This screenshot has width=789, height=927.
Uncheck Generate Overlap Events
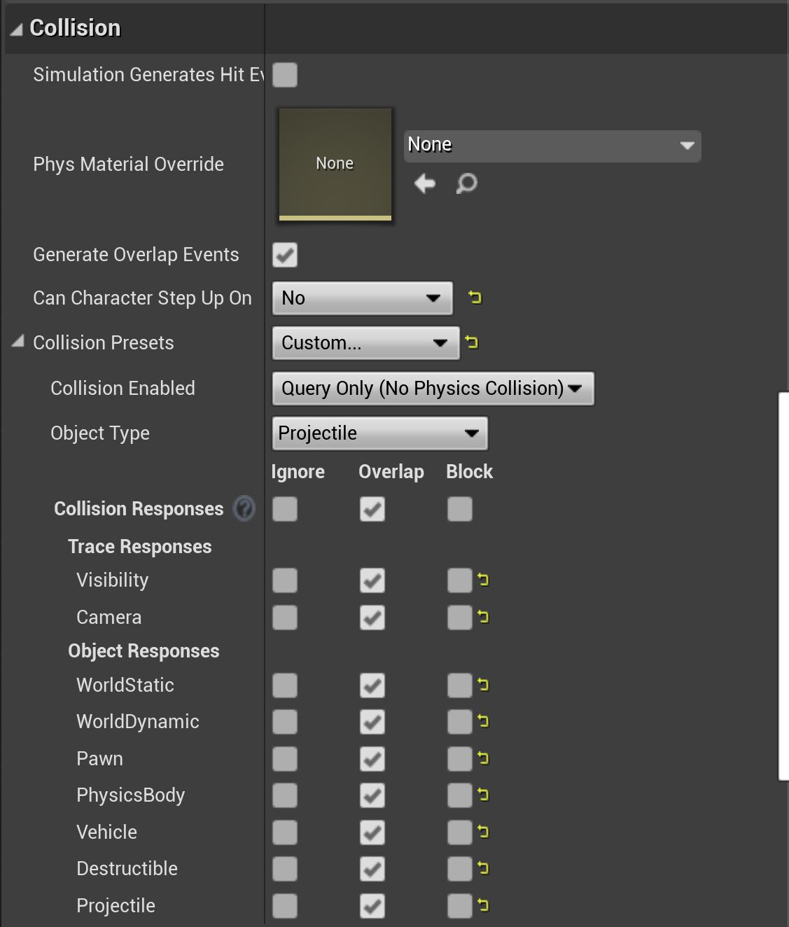(x=284, y=255)
